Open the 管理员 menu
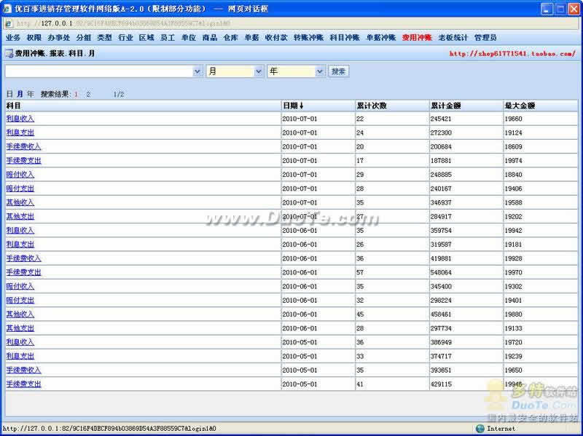583x436 pixels. 485,38
